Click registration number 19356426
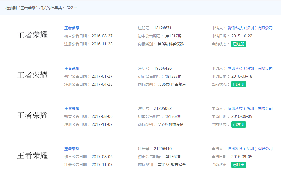The image size is (281, 173). (x=163, y=68)
